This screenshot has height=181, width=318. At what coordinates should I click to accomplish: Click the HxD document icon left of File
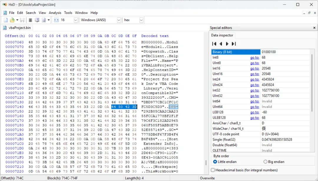coord(5,13)
